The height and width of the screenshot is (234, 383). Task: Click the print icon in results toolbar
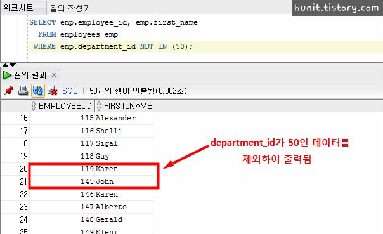coord(23,91)
